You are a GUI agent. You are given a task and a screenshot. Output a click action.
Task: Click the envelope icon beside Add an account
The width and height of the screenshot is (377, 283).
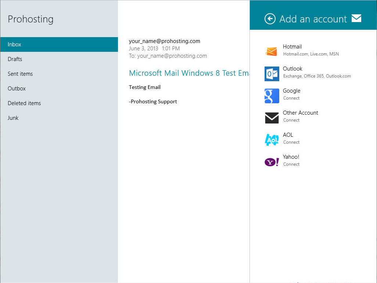pos(356,18)
